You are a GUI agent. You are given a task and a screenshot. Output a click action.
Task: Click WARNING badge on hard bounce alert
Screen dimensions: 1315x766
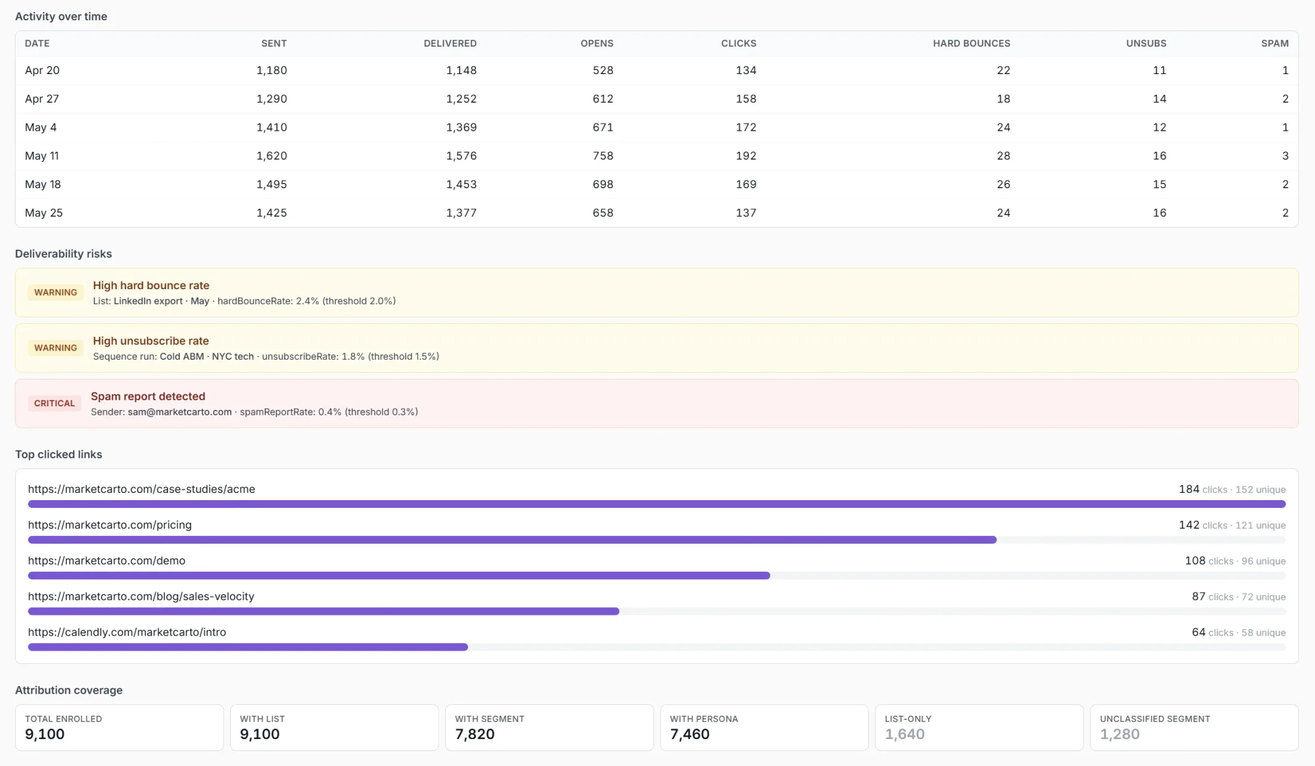point(56,293)
